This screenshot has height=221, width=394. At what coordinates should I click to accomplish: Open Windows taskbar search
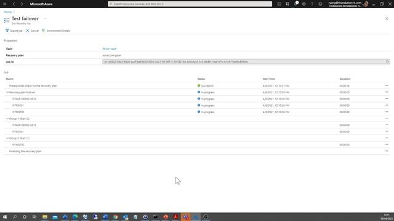[15, 217]
